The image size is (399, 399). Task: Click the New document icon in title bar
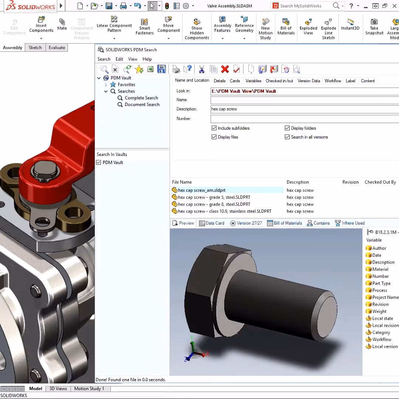coord(80,6)
